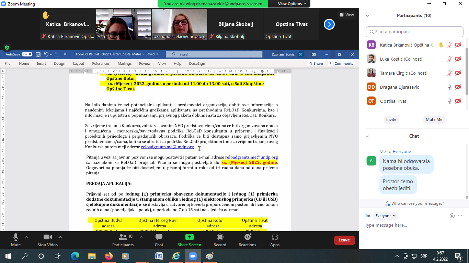Screen dimensions: 469x263
Task: Click the Windows Start button
Action: (x=8, y=256)
